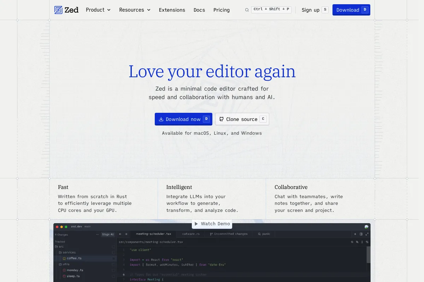Open the Docs page
This screenshot has height=282, width=424.
pyautogui.click(x=199, y=10)
